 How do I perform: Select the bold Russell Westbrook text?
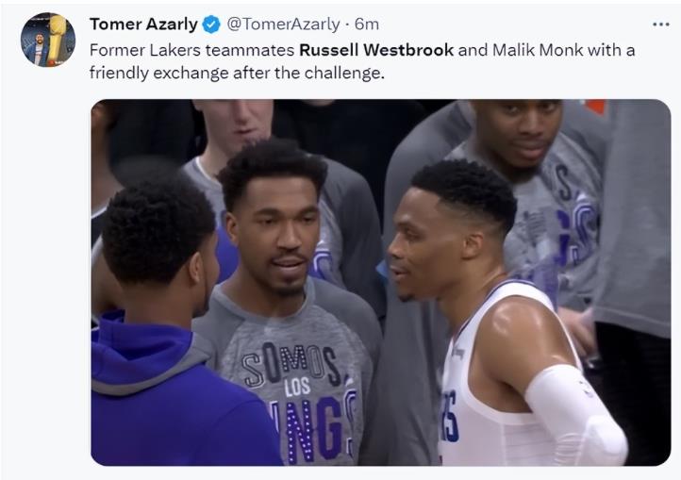[x=376, y=50]
